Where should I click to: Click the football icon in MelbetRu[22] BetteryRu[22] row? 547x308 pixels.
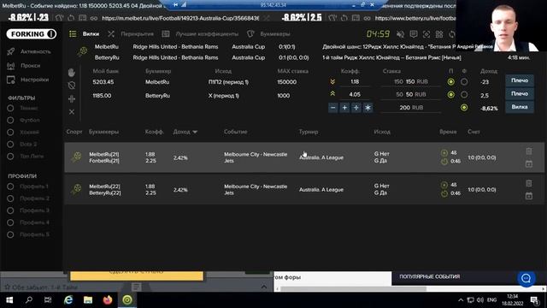(76, 189)
